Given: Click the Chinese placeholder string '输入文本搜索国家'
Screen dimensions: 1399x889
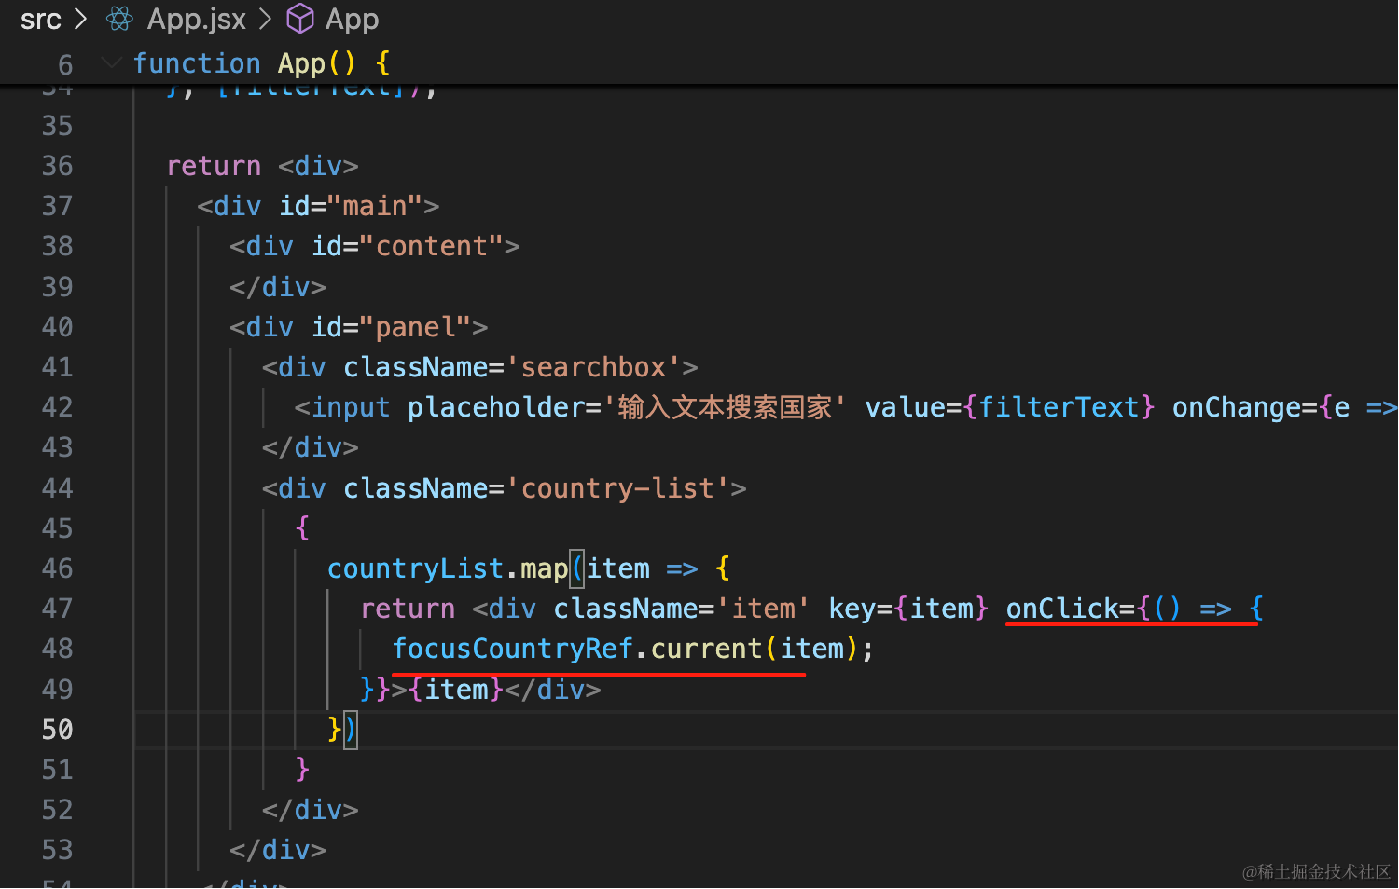Looking at the screenshot, I should [x=724, y=407].
